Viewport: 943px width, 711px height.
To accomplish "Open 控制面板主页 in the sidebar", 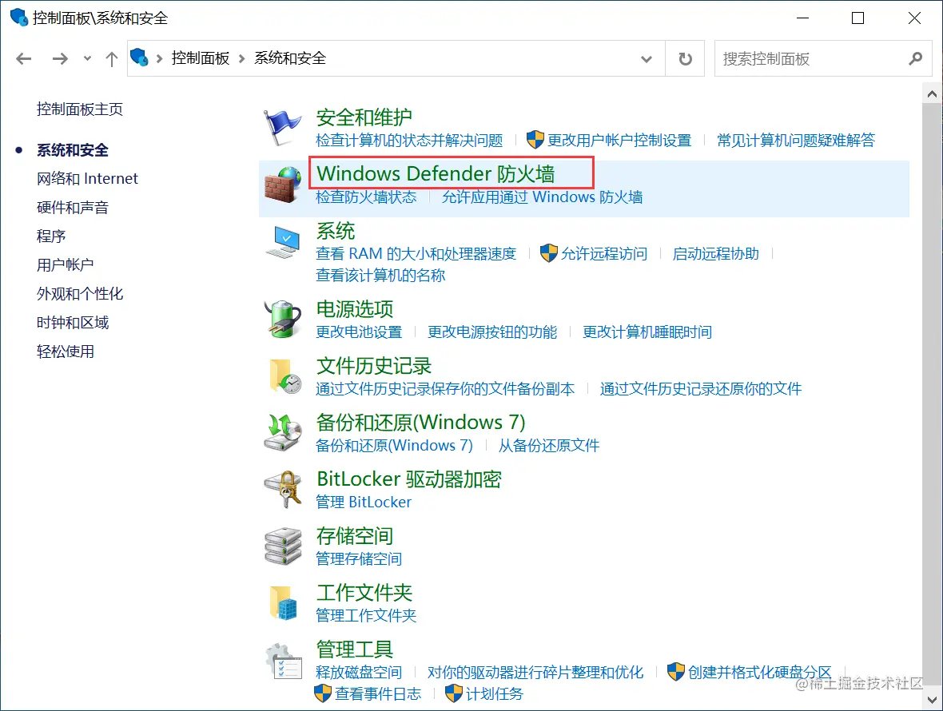I will click(x=79, y=109).
